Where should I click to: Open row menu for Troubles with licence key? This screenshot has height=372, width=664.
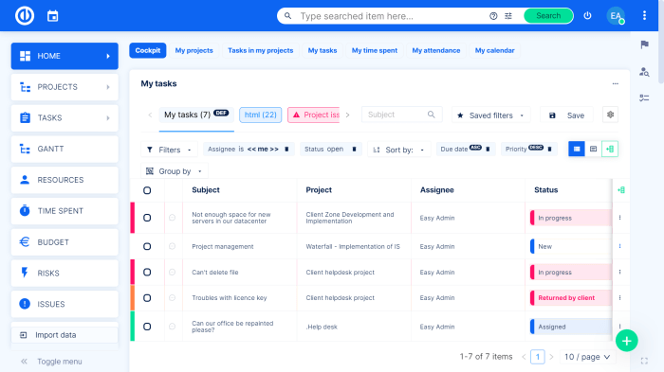620,298
